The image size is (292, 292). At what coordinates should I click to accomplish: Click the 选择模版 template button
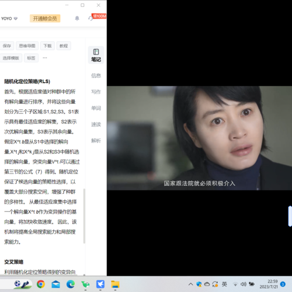[x=11, y=58]
